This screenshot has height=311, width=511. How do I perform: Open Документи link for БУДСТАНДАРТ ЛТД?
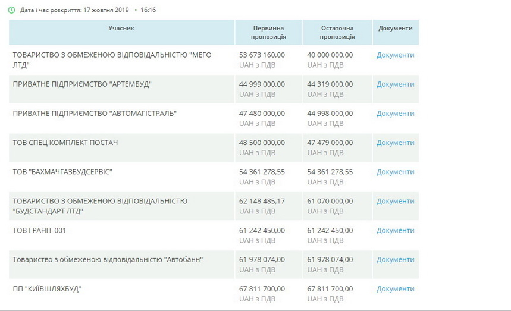tap(395, 201)
